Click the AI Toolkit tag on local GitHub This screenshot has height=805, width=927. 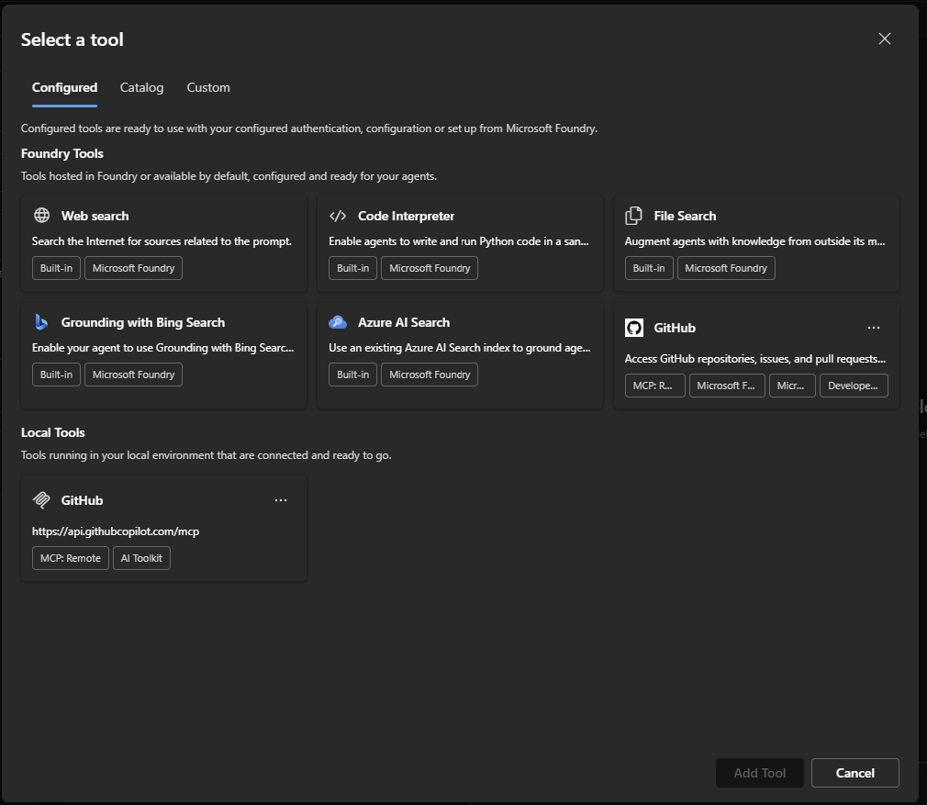tap(141, 558)
